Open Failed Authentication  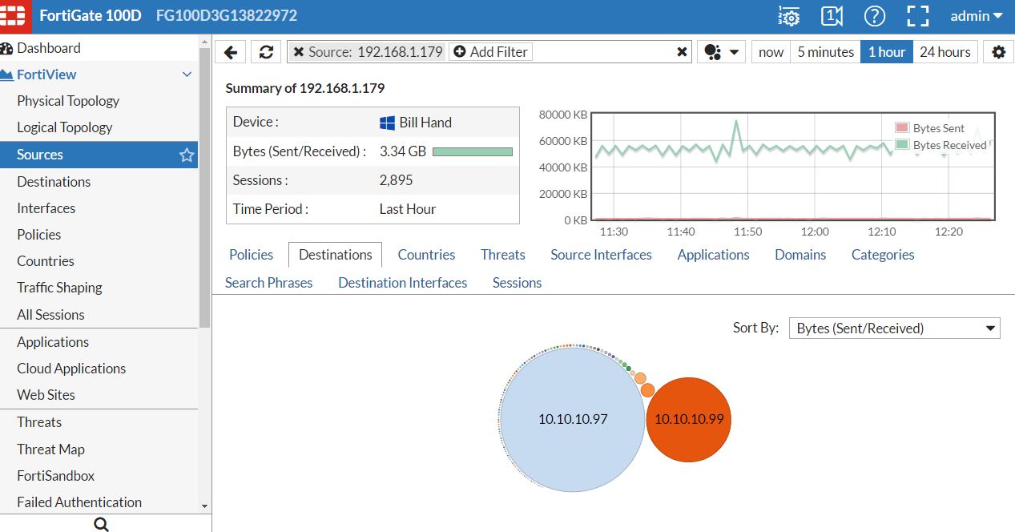(79, 502)
